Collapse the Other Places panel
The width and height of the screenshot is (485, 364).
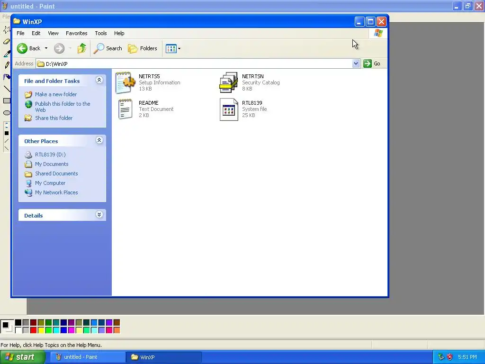coord(99,140)
